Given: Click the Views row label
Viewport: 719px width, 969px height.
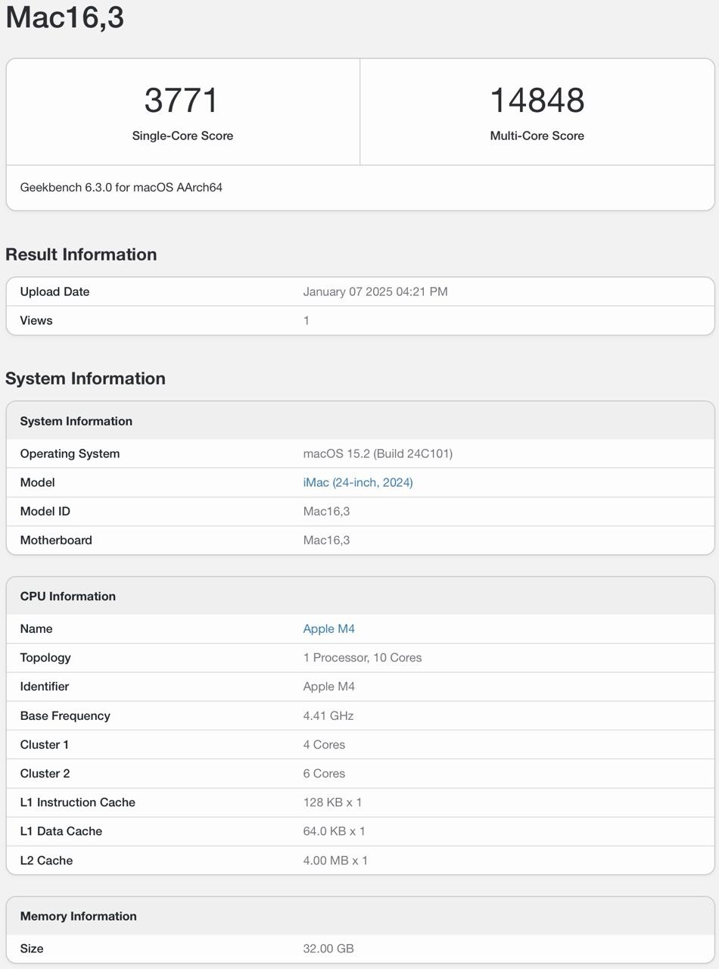Looking at the screenshot, I should [x=36, y=320].
